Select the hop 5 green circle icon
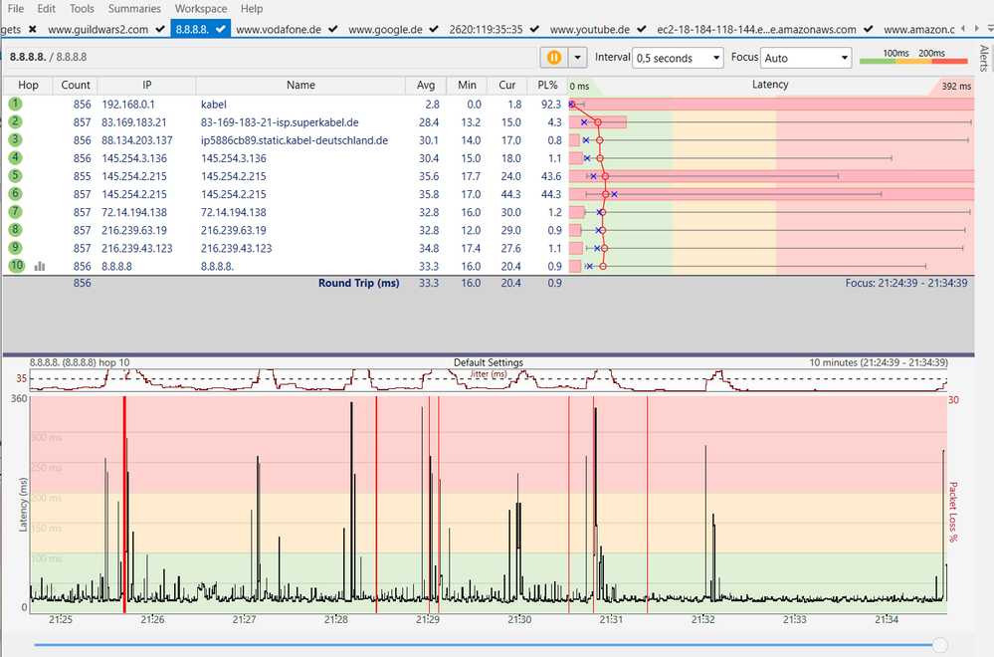The width and height of the screenshot is (994, 657). point(16,176)
